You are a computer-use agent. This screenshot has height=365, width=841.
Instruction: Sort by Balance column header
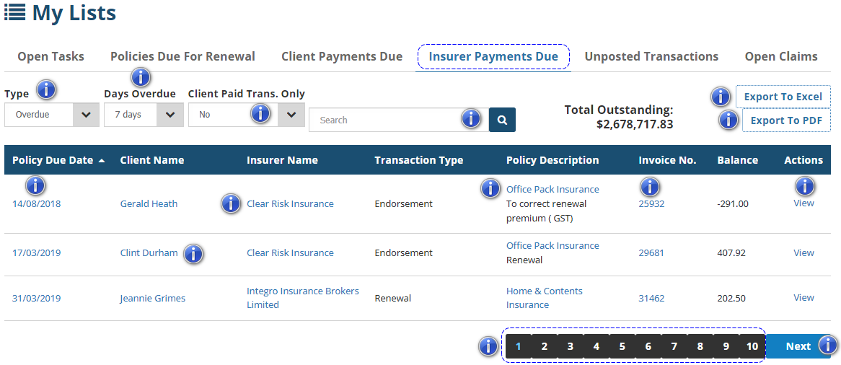(x=737, y=160)
